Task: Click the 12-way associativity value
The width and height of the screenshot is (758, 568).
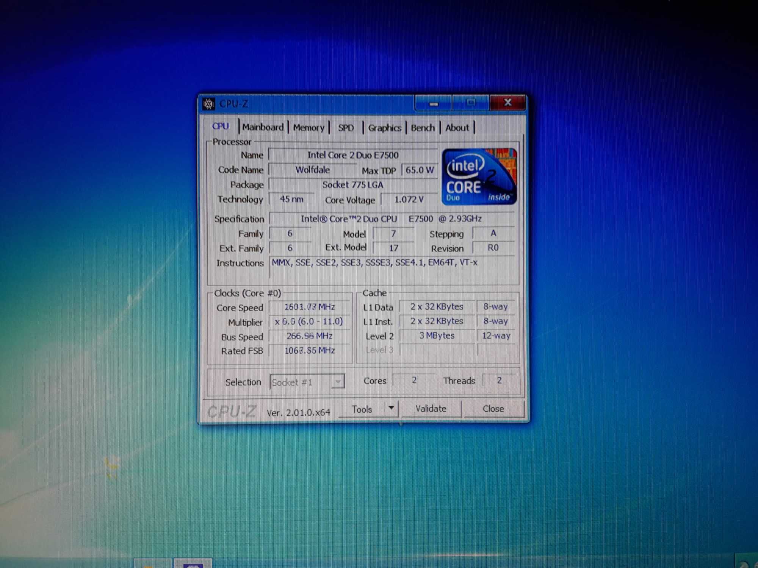Action: [x=496, y=335]
